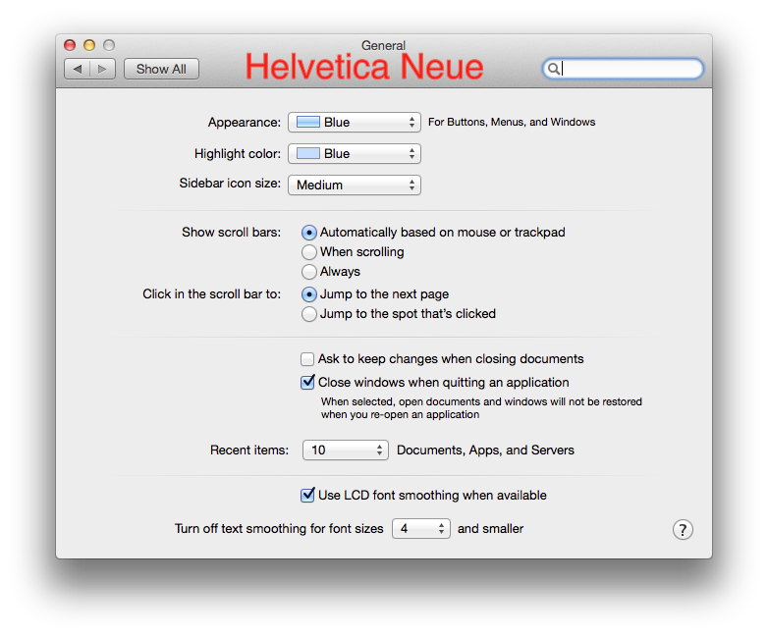Open the Recent items count dropdown
The height and width of the screenshot is (636, 768).
[x=346, y=450]
